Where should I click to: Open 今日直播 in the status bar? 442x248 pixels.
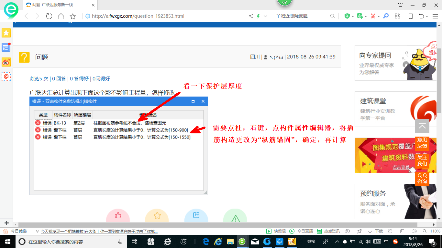pyautogui.click(x=301, y=231)
